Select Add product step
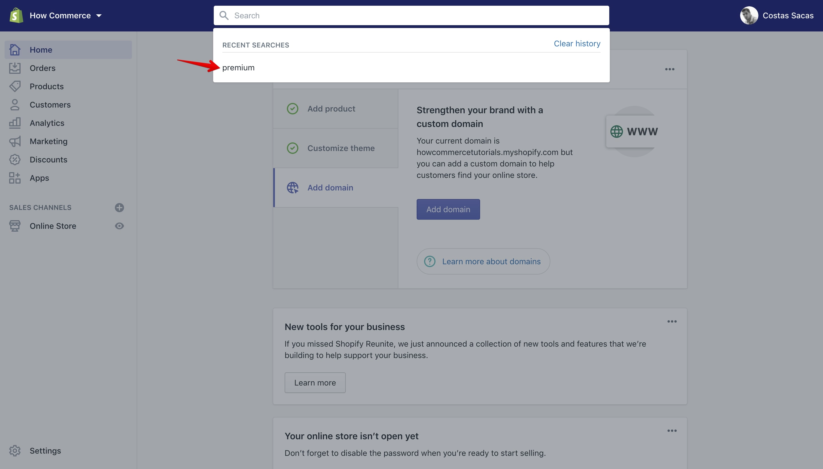Image resolution: width=823 pixels, height=469 pixels. pos(335,109)
